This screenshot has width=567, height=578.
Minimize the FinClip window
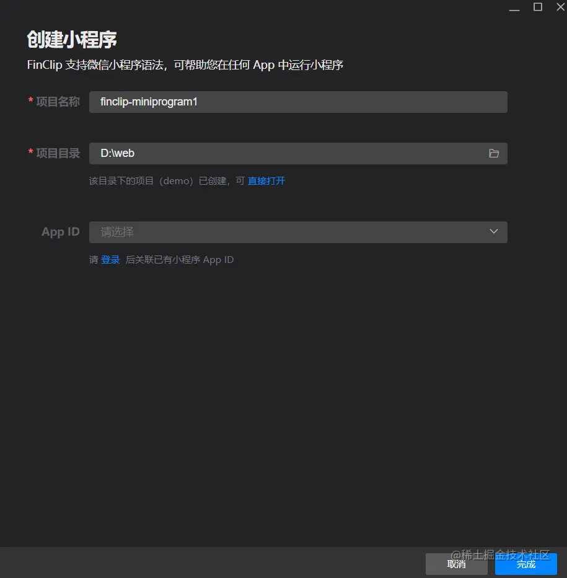[514, 7]
